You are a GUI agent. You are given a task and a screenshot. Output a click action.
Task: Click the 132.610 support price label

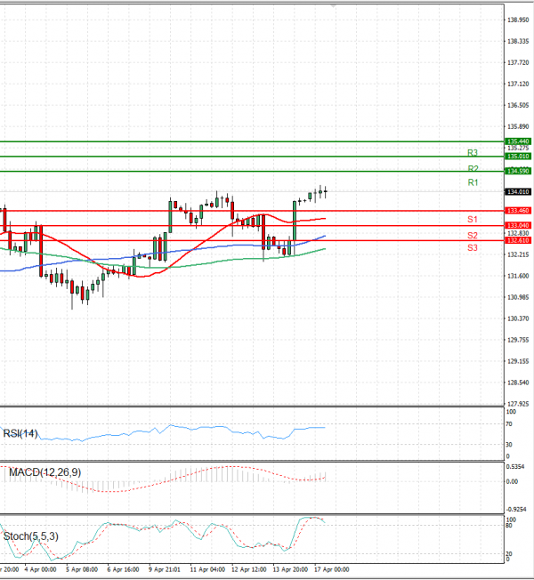(x=518, y=240)
